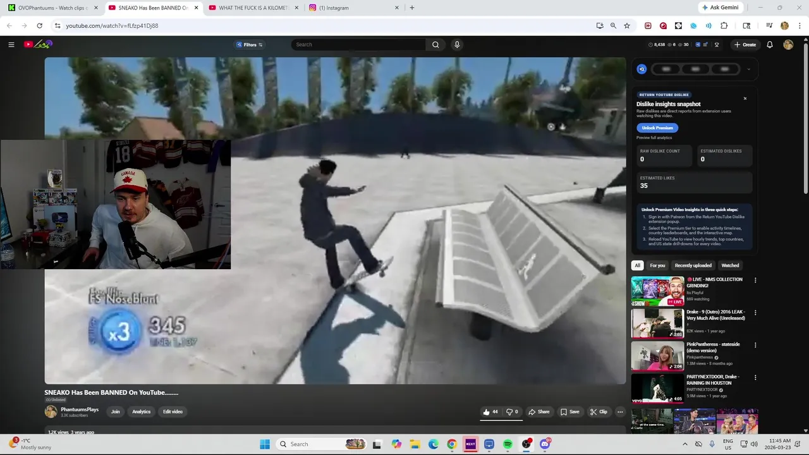Open a new browser tab
The image size is (809, 455).
tap(412, 8)
